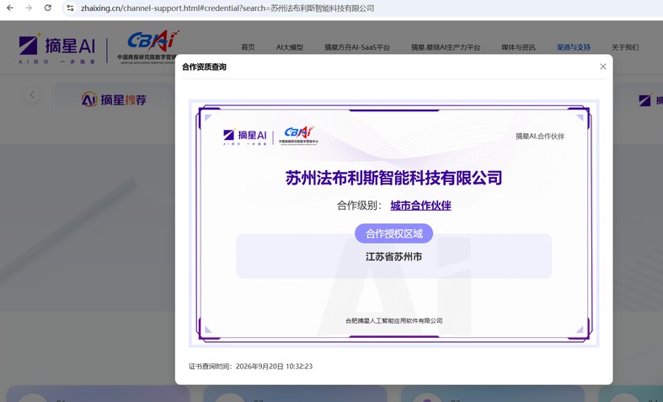Click the 摘星AI logo on the certificate
Viewport: 663px width, 402px height.
245,137
